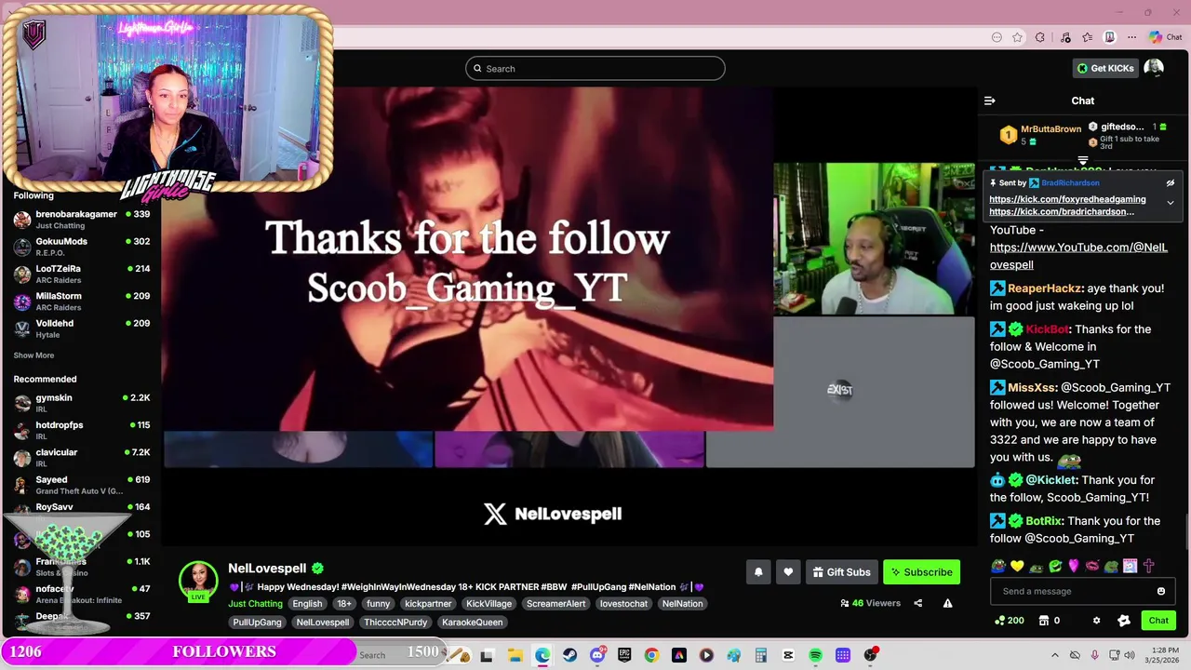
Task: Send message with green Chat button
Action: point(1158,621)
